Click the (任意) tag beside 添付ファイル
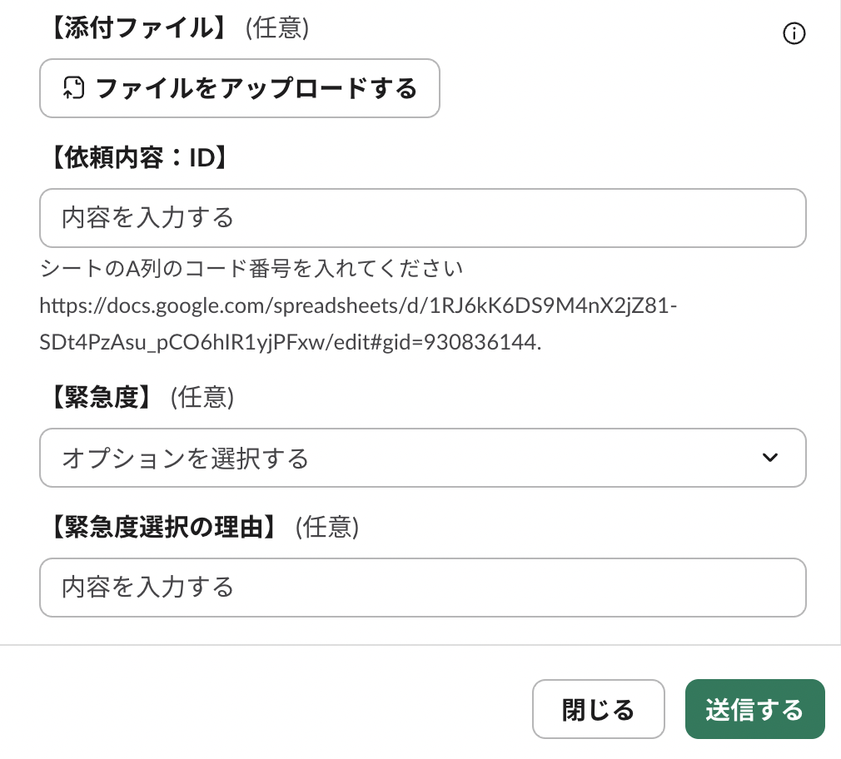 coord(277,28)
